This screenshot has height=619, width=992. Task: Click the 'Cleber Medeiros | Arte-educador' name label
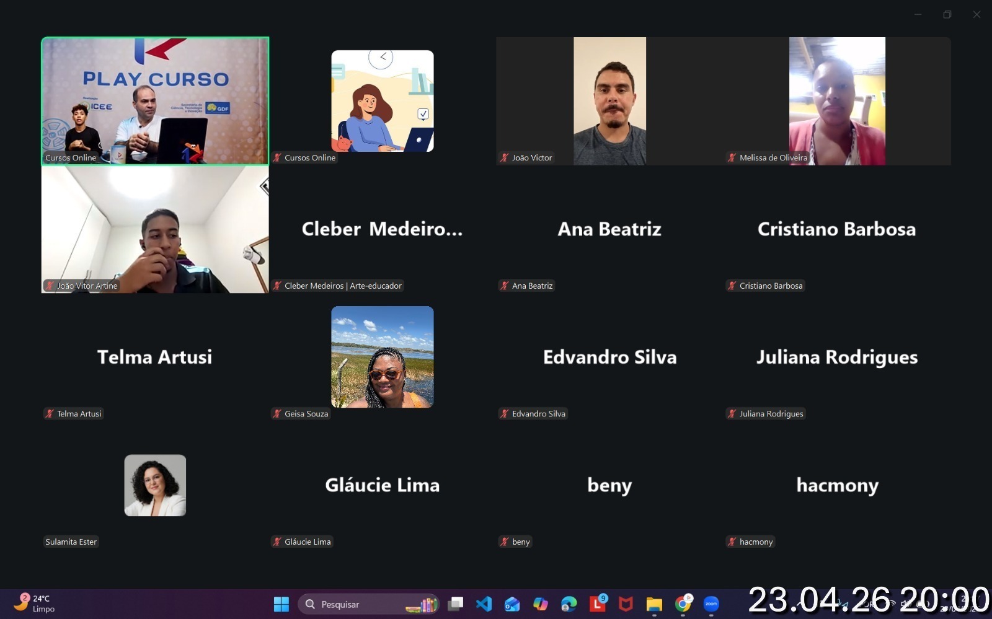343,286
